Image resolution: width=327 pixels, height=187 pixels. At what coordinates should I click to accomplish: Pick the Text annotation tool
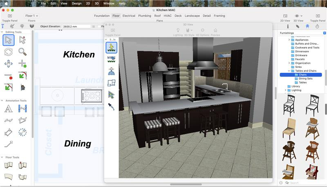click(x=8, y=108)
